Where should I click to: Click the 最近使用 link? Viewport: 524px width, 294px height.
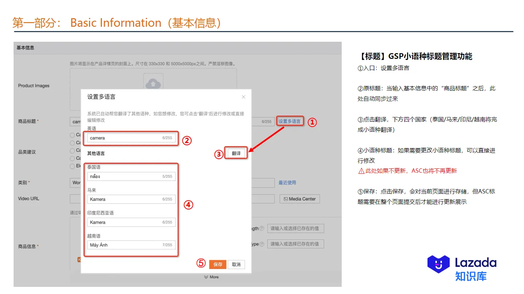click(287, 183)
